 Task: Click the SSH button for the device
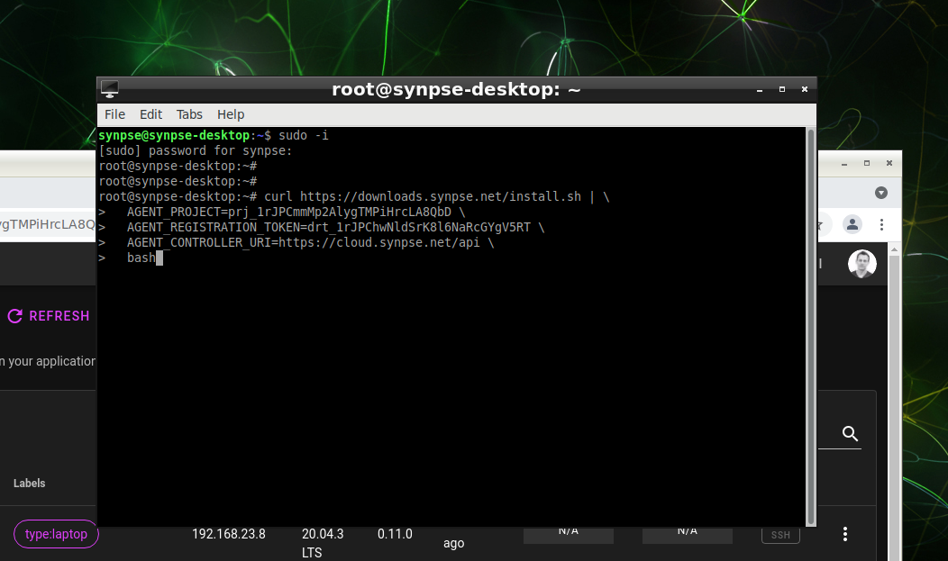(x=780, y=535)
